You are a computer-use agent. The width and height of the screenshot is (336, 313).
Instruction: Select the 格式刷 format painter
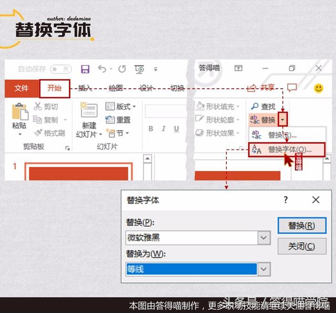pos(49,133)
